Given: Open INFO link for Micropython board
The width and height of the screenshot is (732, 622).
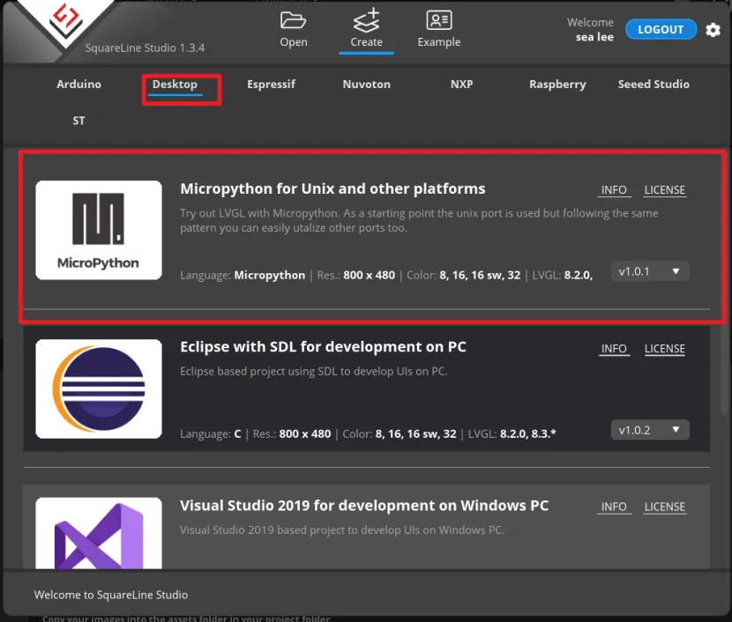Looking at the screenshot, I should (x=614, y=190).
